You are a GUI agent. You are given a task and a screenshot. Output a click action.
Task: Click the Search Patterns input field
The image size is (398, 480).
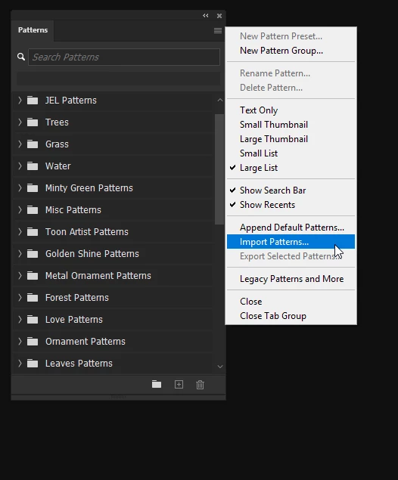(x=124, y=57)
